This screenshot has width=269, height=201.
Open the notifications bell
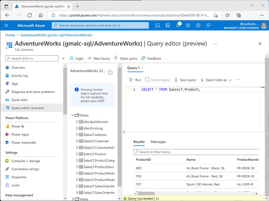pyautogui.click(x=178, y=25)
